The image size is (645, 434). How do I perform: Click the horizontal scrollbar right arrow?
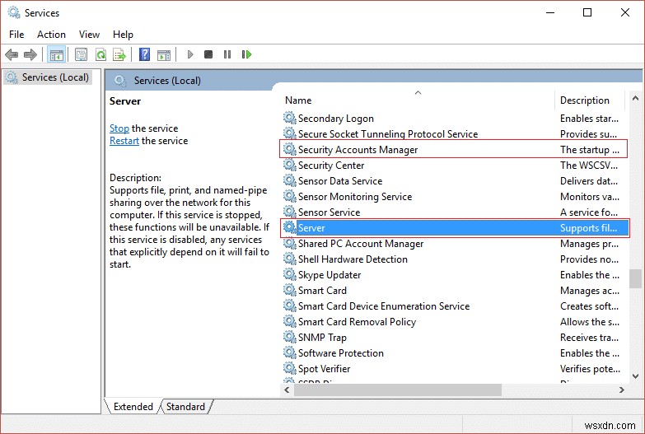coord(622,390)
